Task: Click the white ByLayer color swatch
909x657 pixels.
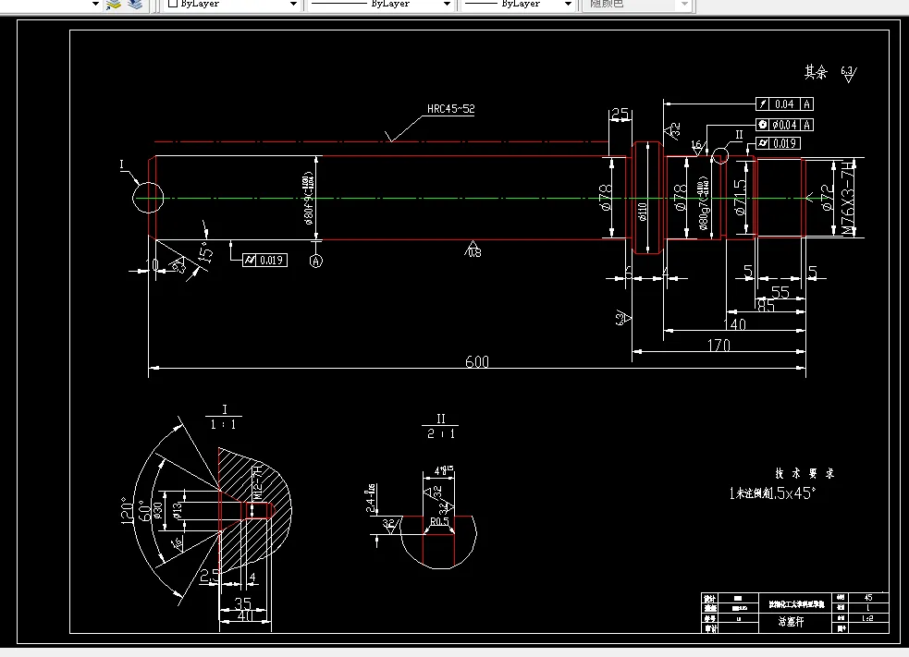Action: [172, 4]
